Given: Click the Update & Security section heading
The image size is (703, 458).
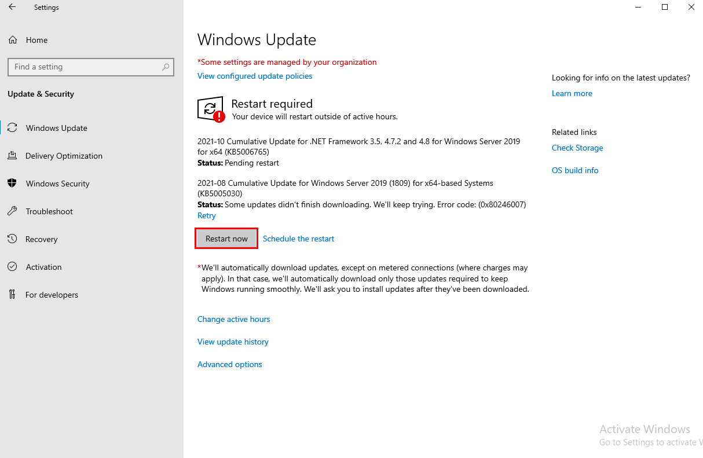Looking at the screenshot, I should (41, 94).
